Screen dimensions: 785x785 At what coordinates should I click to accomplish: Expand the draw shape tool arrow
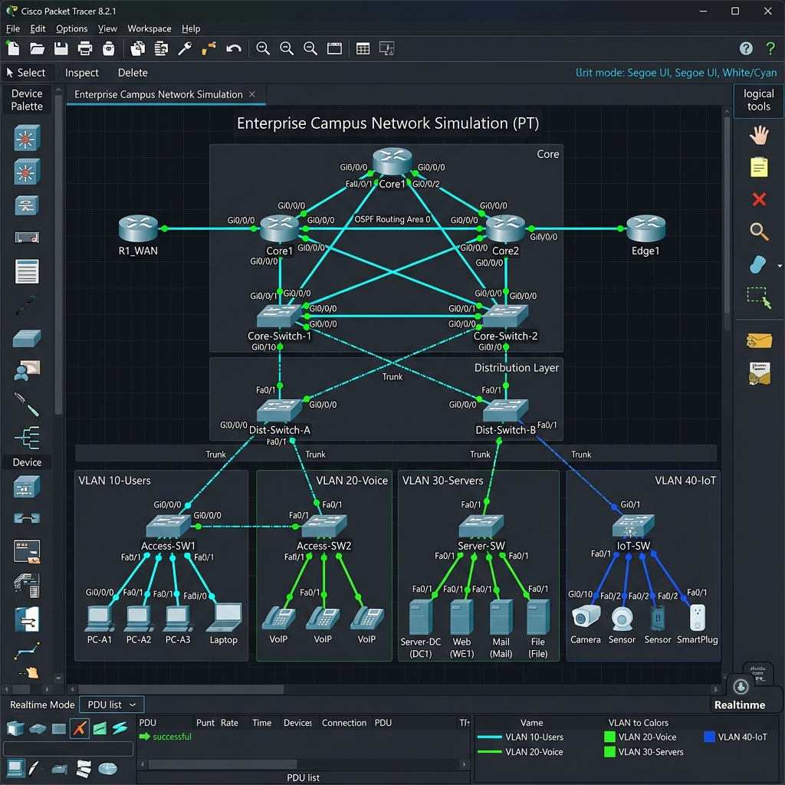[x=780, y=266]
